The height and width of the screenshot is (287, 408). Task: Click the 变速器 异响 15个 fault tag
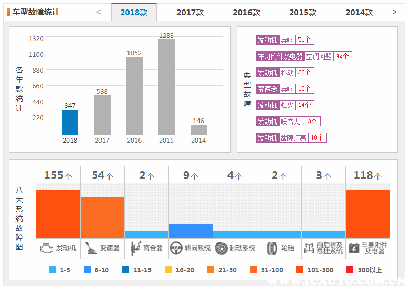[285, 89]
